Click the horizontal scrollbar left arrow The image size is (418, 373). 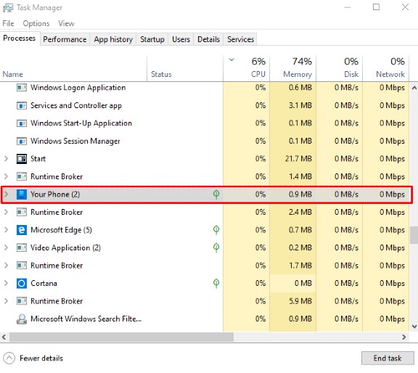(x=4, y=337)
